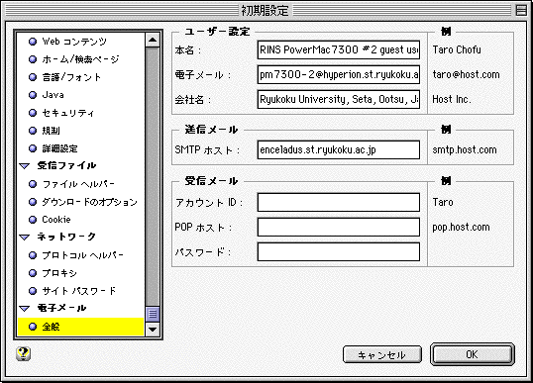Select サイト パスワード item

click(79, 291)
